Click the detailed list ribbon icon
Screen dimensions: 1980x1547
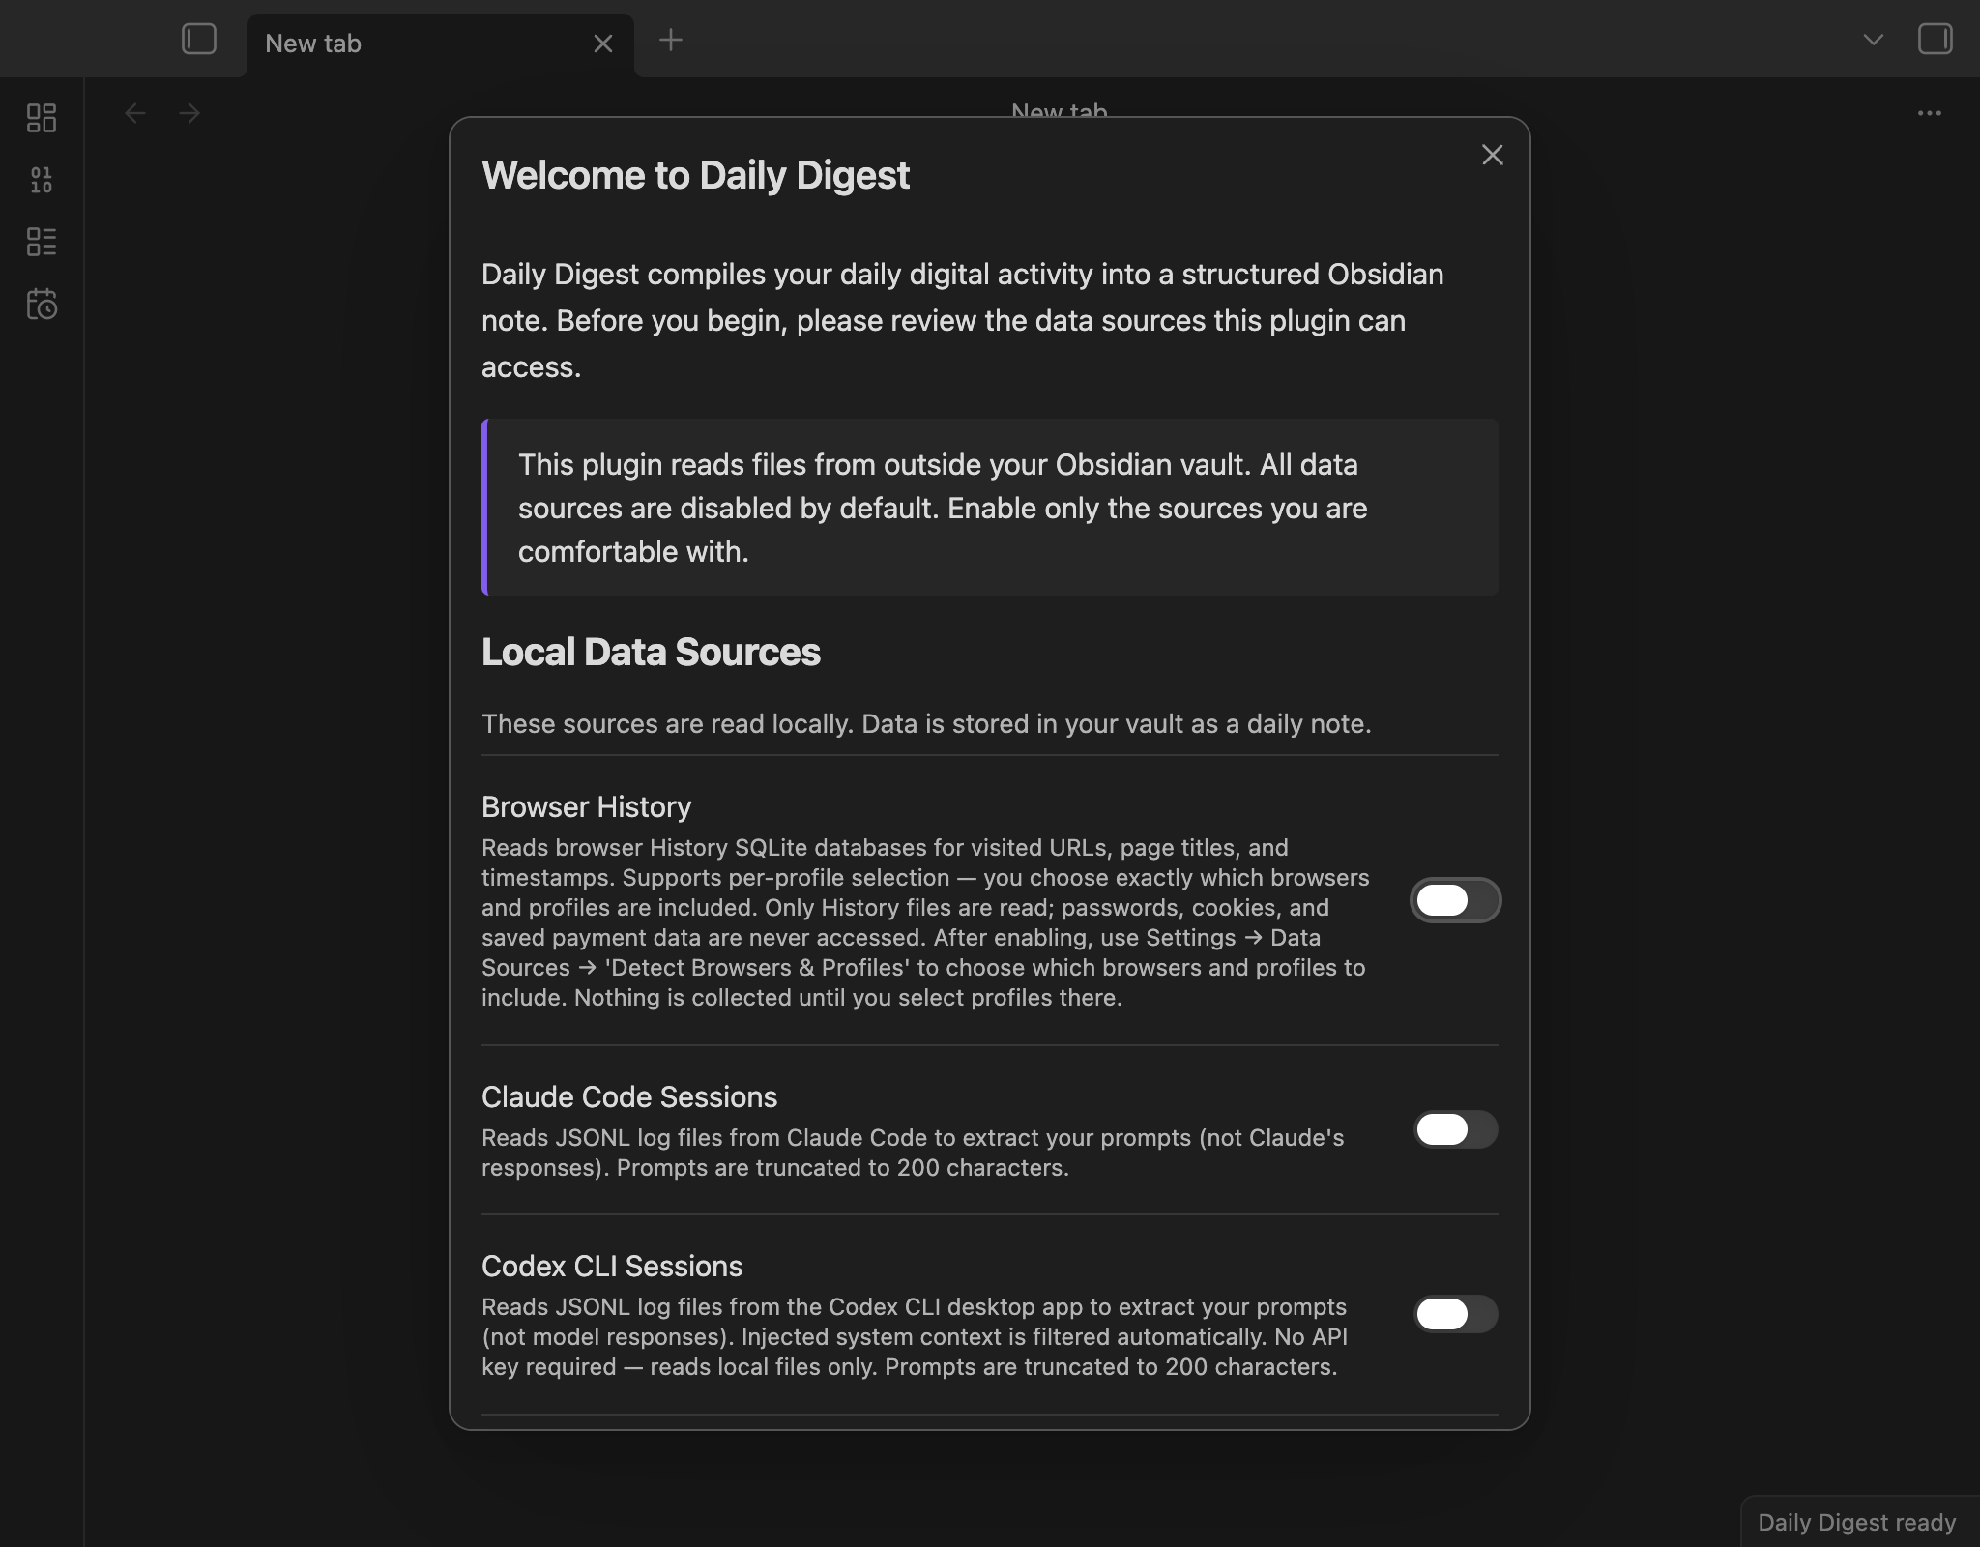pos(43,242)
